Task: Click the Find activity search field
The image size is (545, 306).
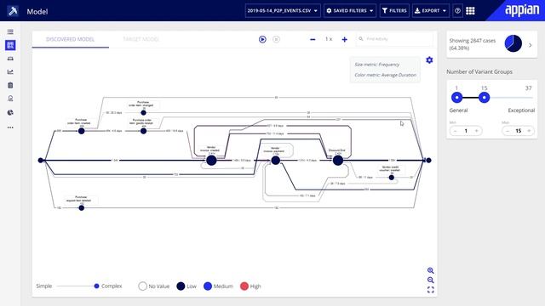Action: tap(394, 39)
